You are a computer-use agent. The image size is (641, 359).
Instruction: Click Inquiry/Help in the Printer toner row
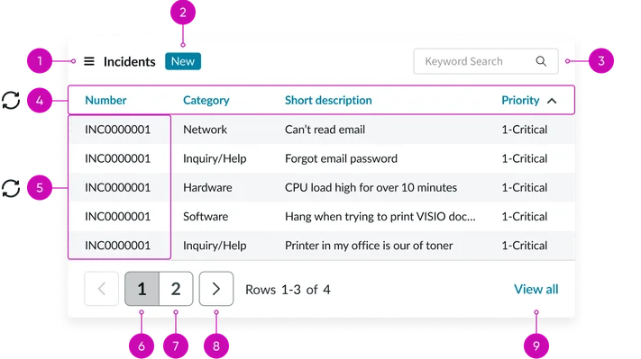tap(215, 246)
